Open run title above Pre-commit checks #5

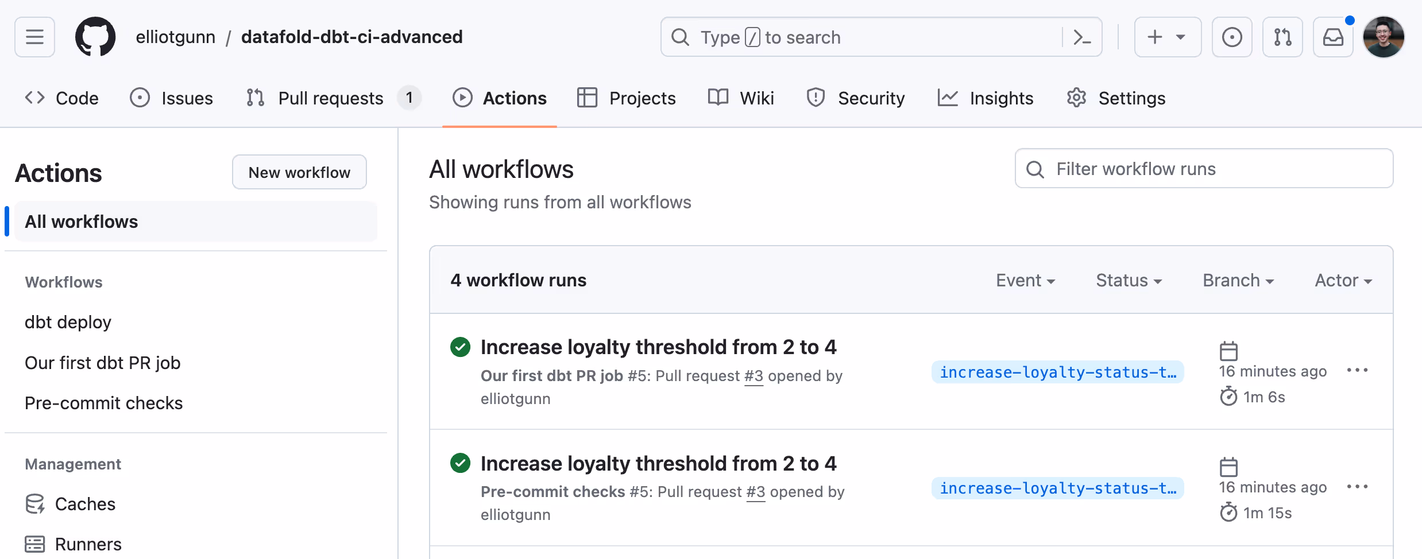658,463
